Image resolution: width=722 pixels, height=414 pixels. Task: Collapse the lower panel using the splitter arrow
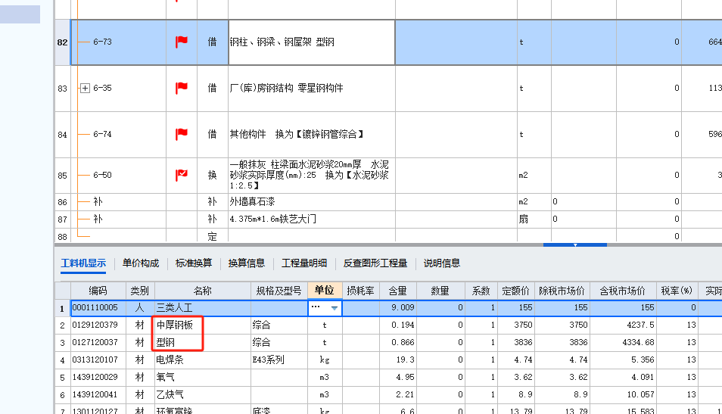(x=575, y=245)
